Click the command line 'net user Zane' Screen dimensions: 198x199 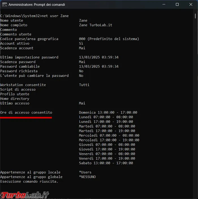pos(55,16)
